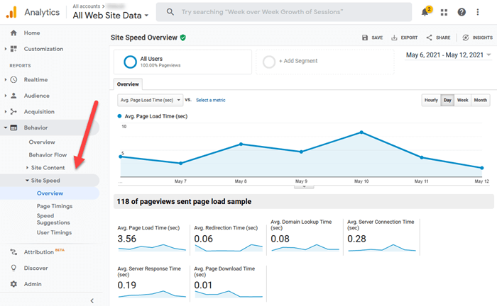Open Site Speed Overview in sidebar
The image size is (497, 306).
tap(50, 193)
